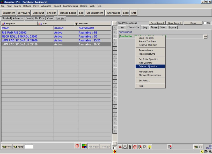Switch to the Picture tab
Viewport: 212px width, 154px height.
154,27
